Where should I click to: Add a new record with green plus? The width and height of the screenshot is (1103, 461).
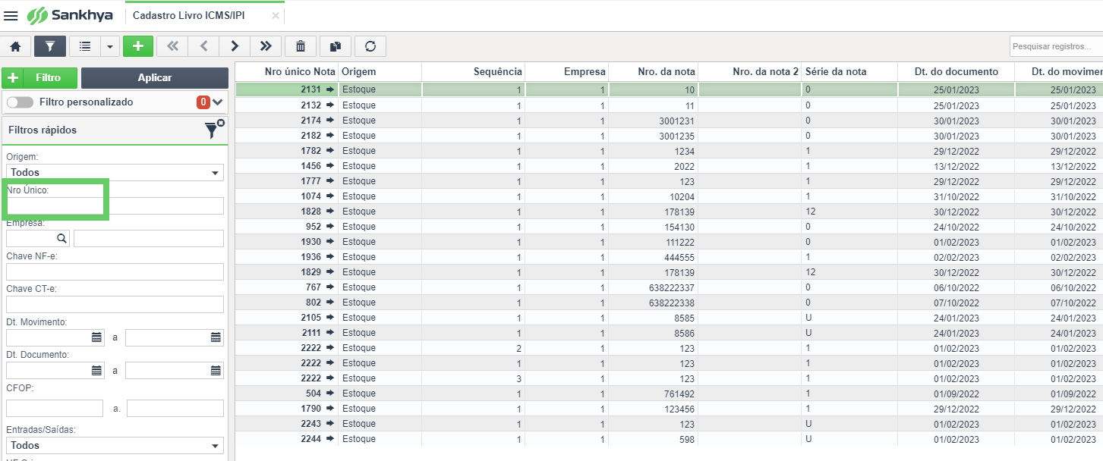(x=138, y=46)
